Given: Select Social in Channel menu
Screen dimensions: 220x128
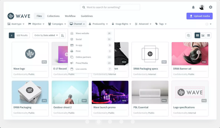Looking at the screenshot, I should coord(78,39).
